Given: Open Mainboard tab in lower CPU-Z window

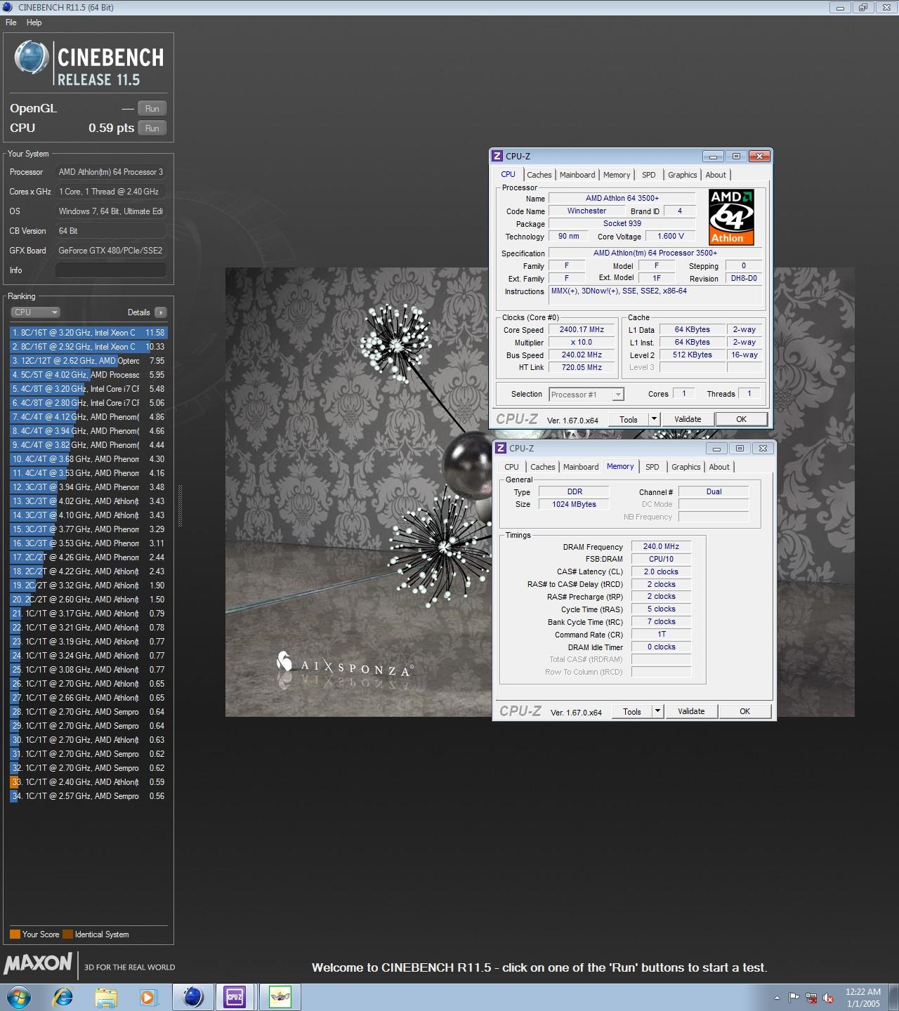Looking at the screenshot, I should click(581, 467).
